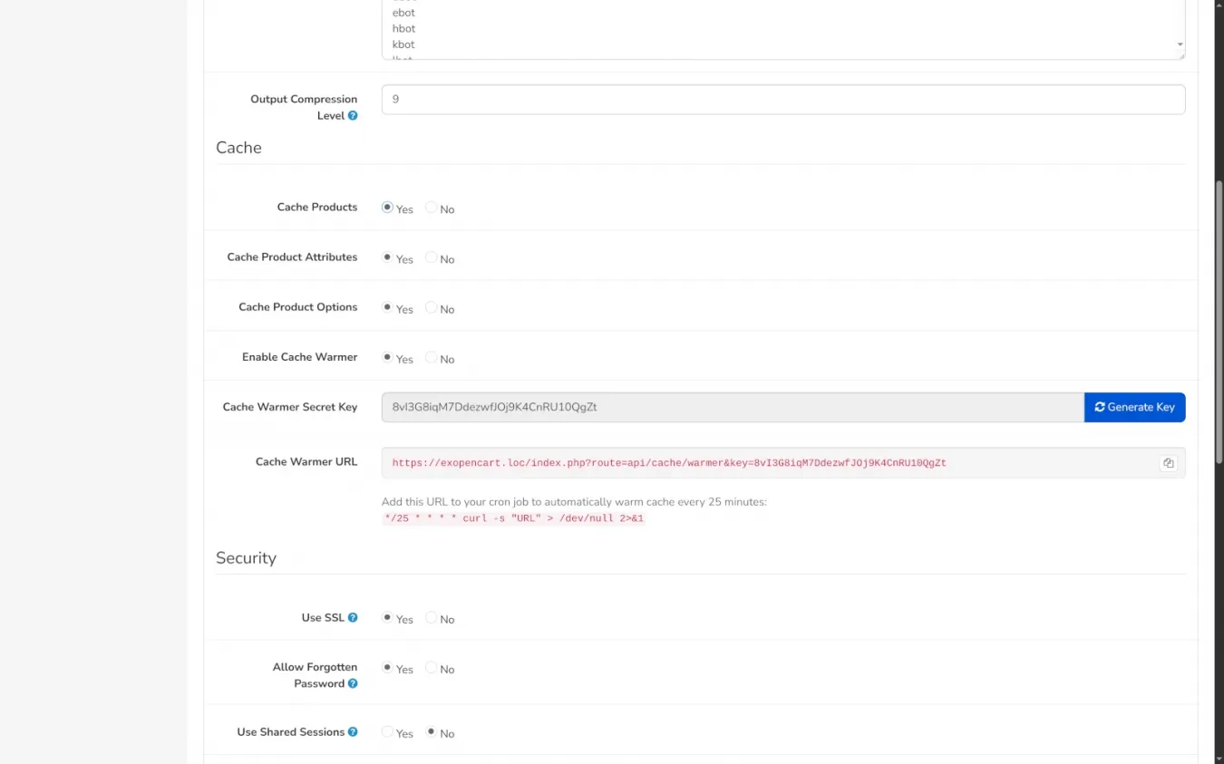Screen dimensions: 1224x764
Task: Click the Cache Warmer Secret Key field
Action: pyautogui.click(x=732, y=407)
